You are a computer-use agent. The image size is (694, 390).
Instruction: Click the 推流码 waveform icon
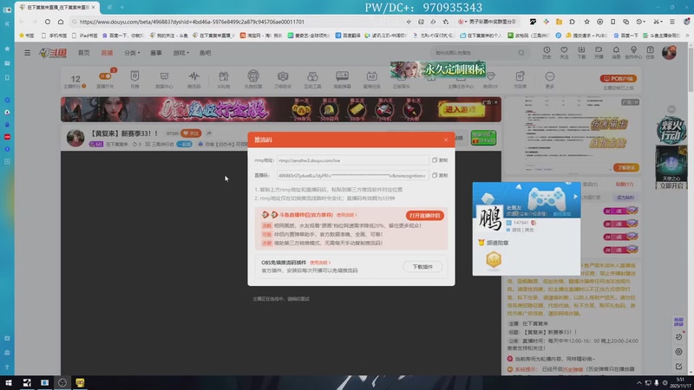193,79
